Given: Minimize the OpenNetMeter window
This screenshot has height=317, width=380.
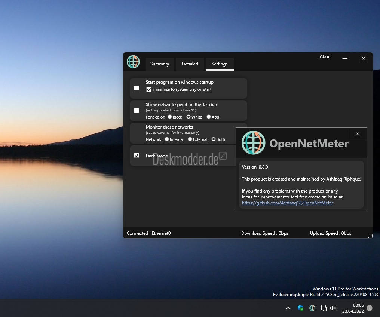Looking at the screenshot, I should pos(344,58).
